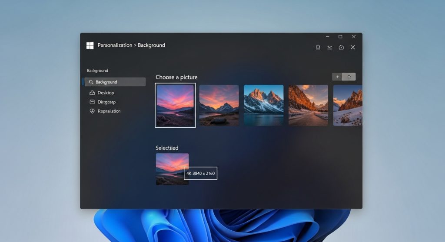This screenshot has width=445, height=242.
Task: Choose the snowy peaks over lake thumbnail
Action: (x=264, y=105)
